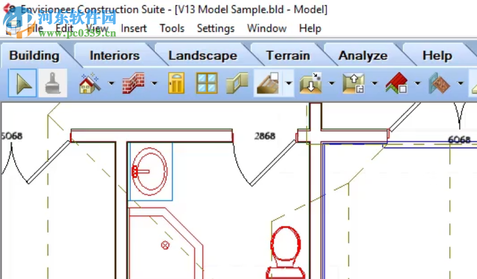Pick the Framing/Surface panel tool

pyautogui.click(x=439, y=83)
